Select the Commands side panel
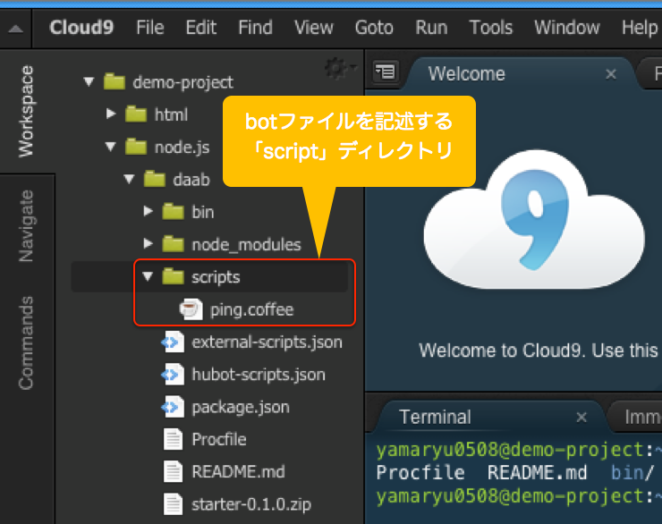Screen dimensions: 662x524 coord(26,342)
